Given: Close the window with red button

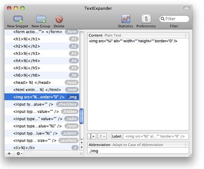Looking at the screenshot, I should click(9, 8).
